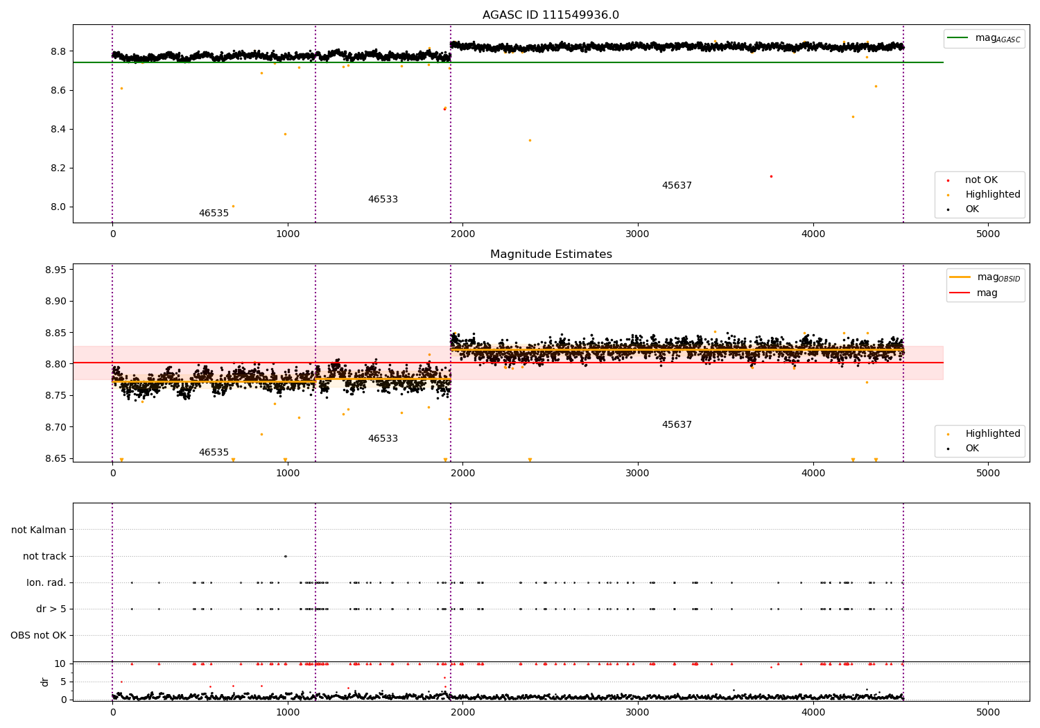Click the 'not track' data marker near x=1000
1040x728 pixels.
pyautogui.click(x=285, y=556)
